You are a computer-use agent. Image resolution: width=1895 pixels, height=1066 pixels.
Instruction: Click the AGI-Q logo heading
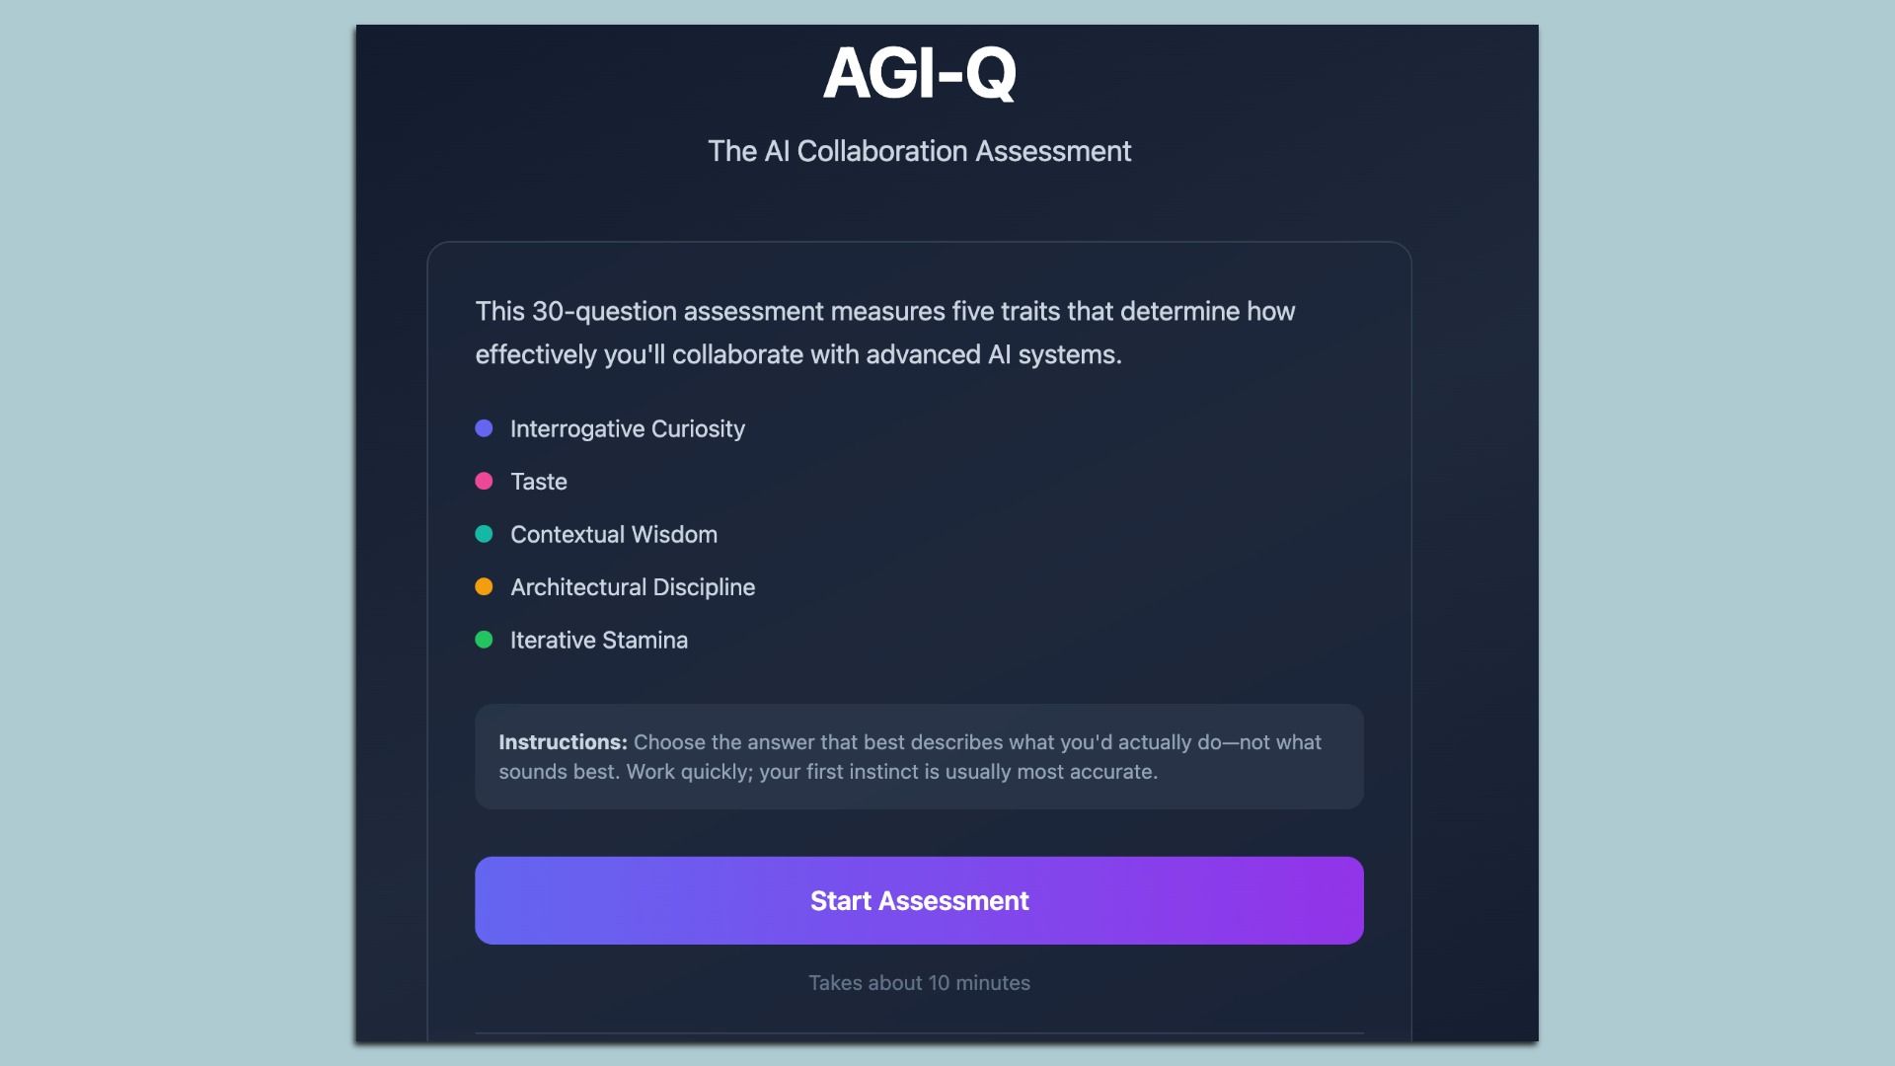pyautogui.click(x=920, y=73)
